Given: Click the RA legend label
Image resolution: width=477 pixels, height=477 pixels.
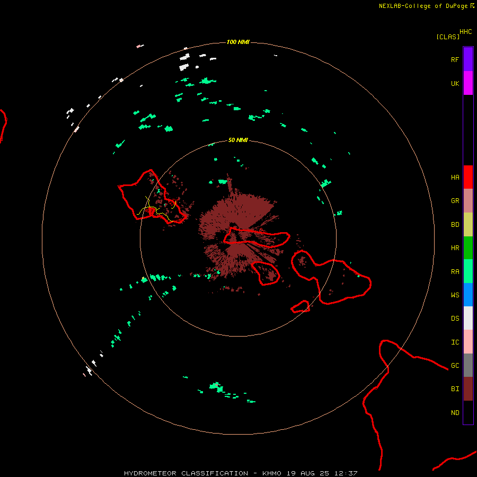Looking at the screenshot, I should (455, 272).
